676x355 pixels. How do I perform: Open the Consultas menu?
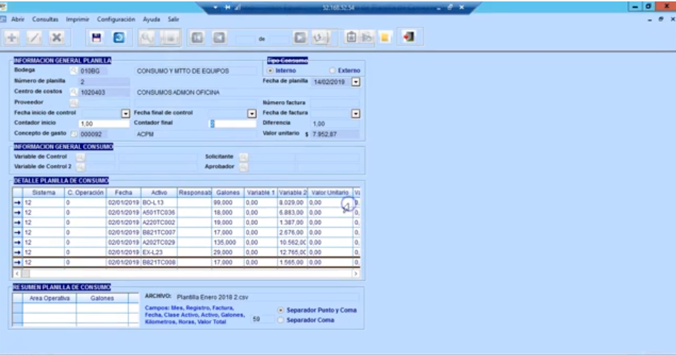[45, 19]
